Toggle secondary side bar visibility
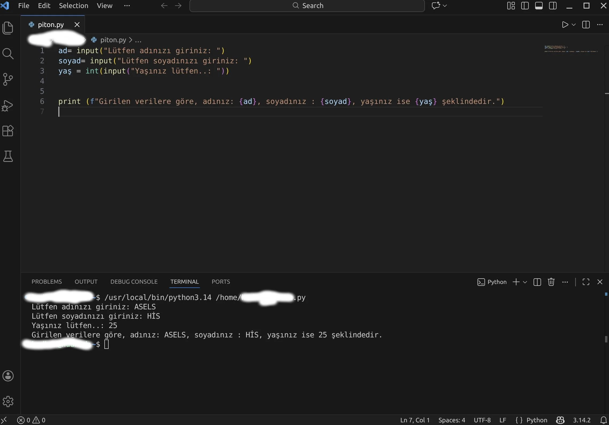This screenshot has width=609, height=425. click(x=553, y=6)
